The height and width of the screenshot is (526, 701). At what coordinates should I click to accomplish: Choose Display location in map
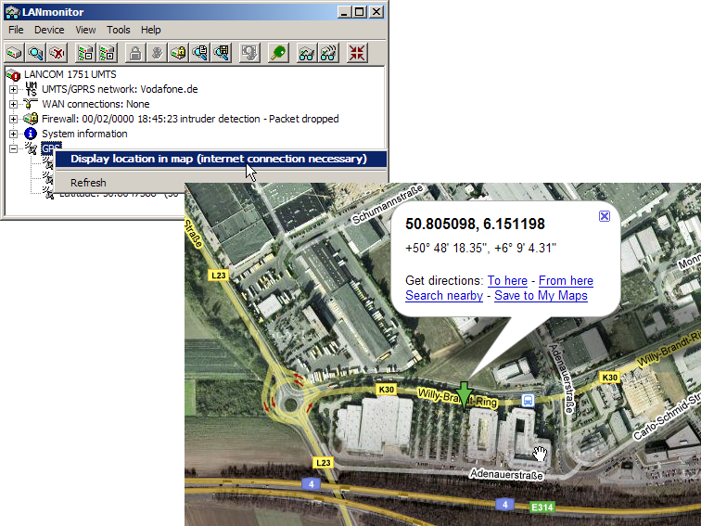(219, 159)
